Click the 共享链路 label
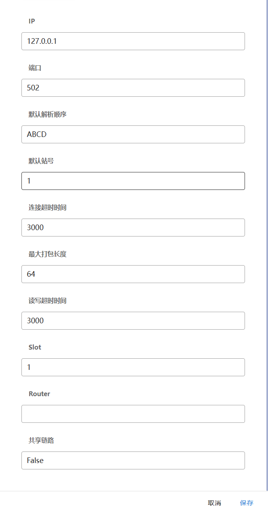This screenshot has width=268, height=512. coord(41,441)
